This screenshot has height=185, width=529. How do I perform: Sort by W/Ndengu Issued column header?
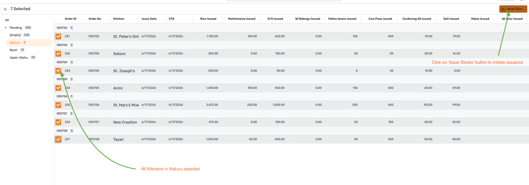click(x=307, y=19)
